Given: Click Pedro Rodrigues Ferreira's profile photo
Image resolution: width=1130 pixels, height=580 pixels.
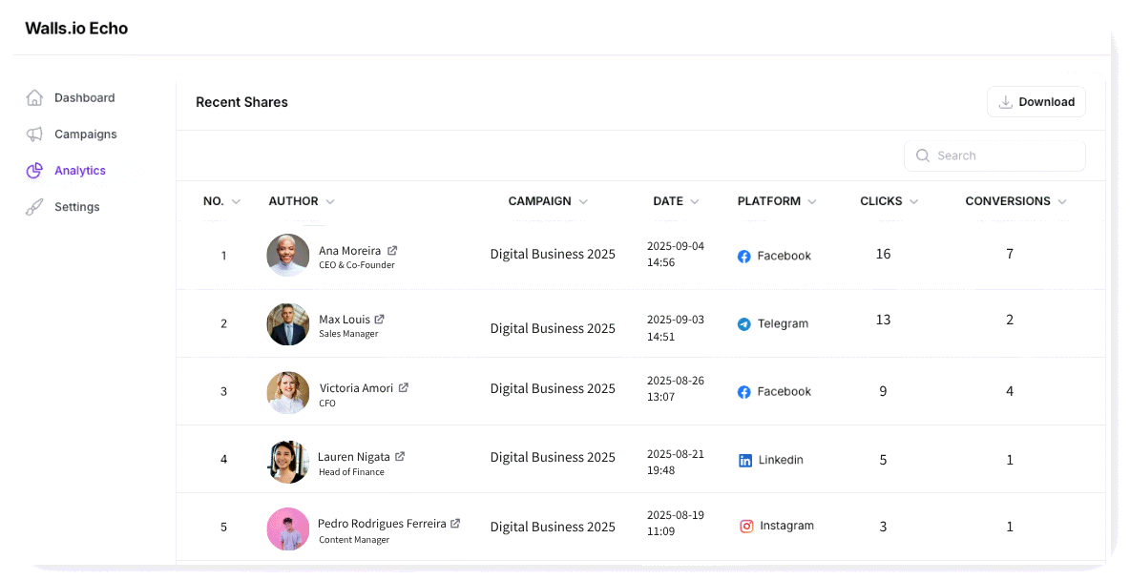Looking at the screenshot, I should (x=288, y=528).
